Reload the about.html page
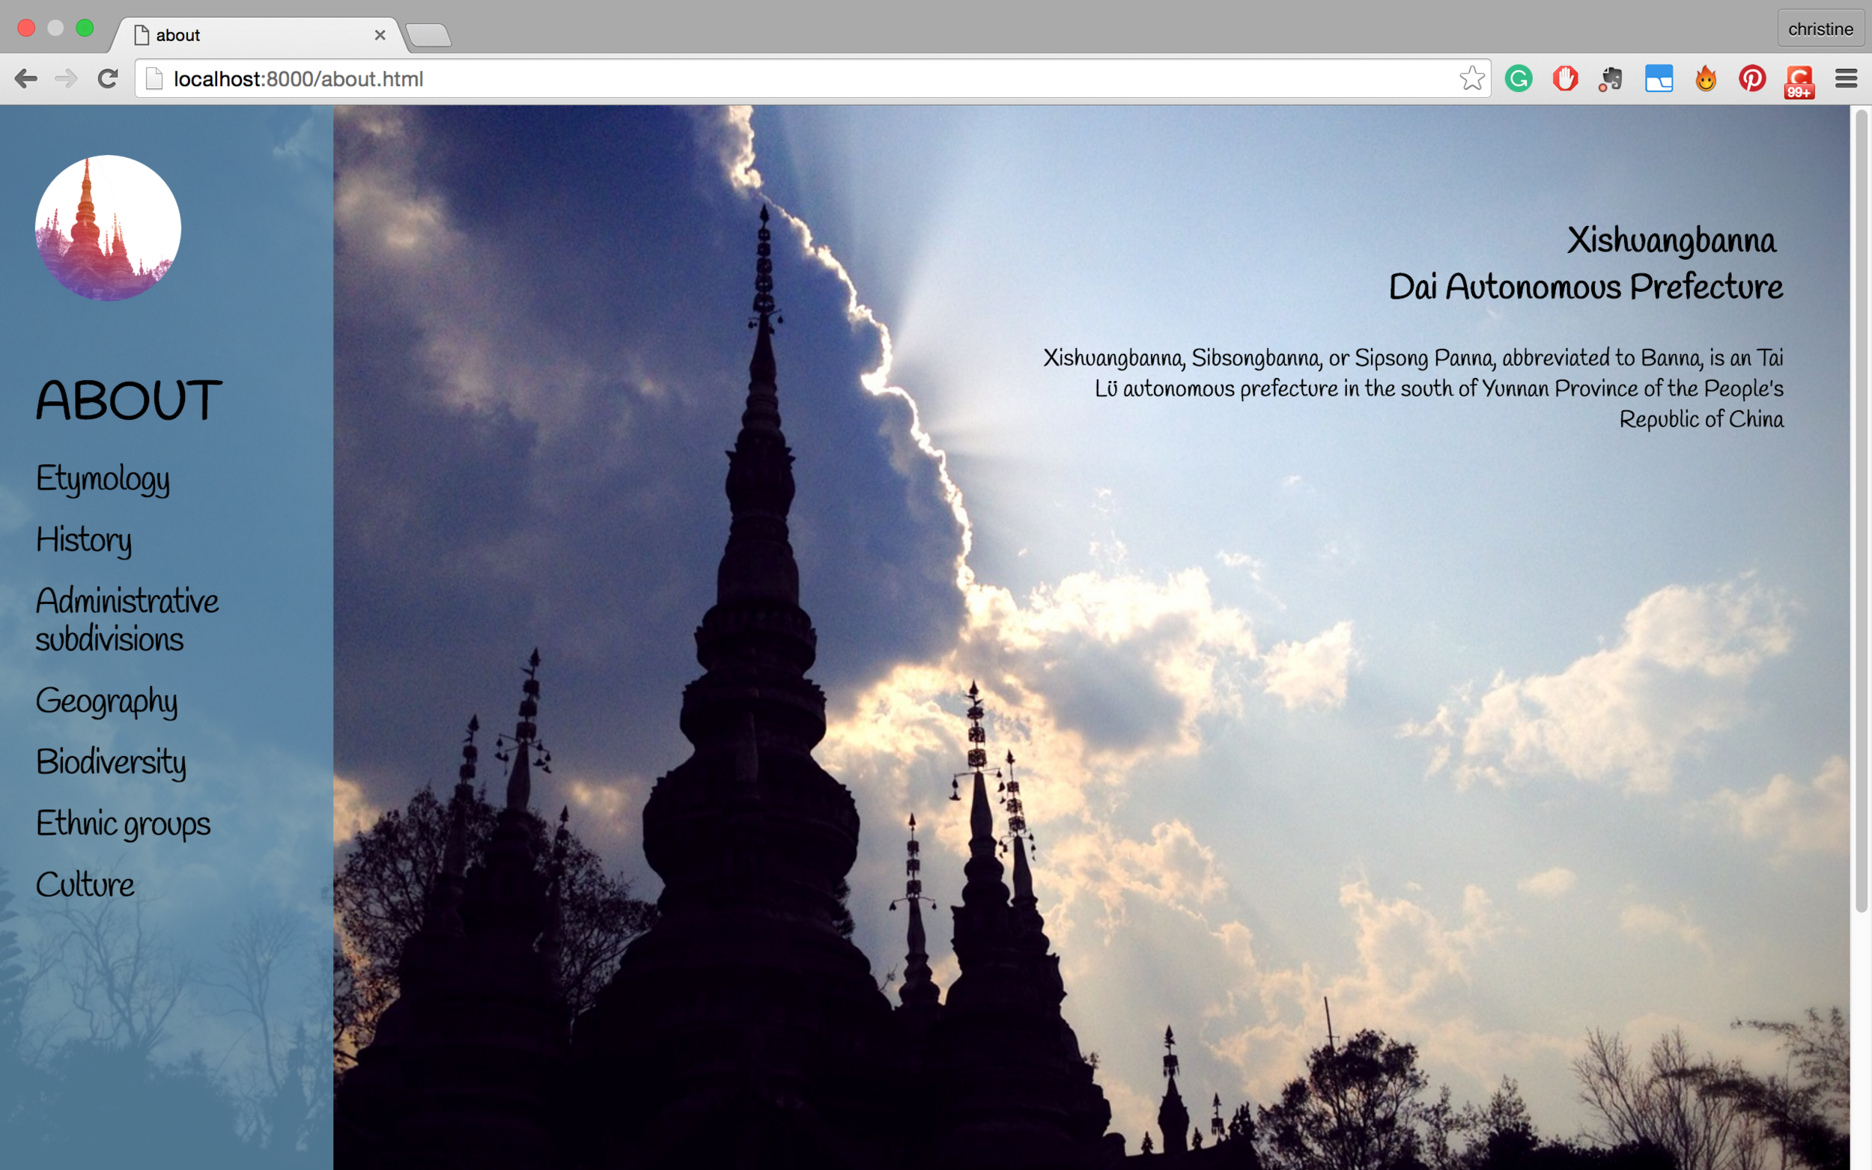Viewport: 1872px width, 1170px height. 108,79
